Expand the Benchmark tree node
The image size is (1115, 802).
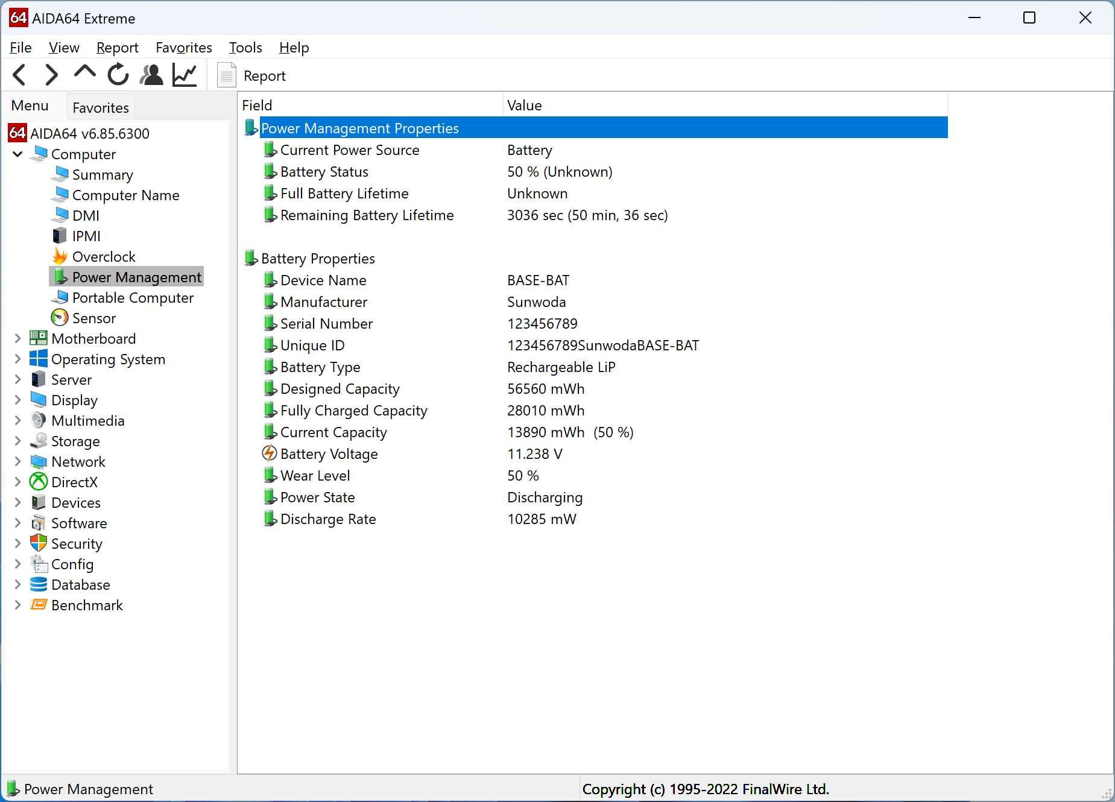(x=17, y=605)
